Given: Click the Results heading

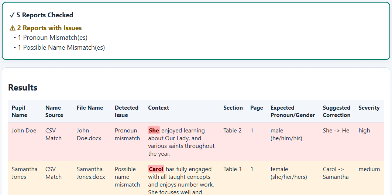Looking at the screenshot, I should pos(23,88).
